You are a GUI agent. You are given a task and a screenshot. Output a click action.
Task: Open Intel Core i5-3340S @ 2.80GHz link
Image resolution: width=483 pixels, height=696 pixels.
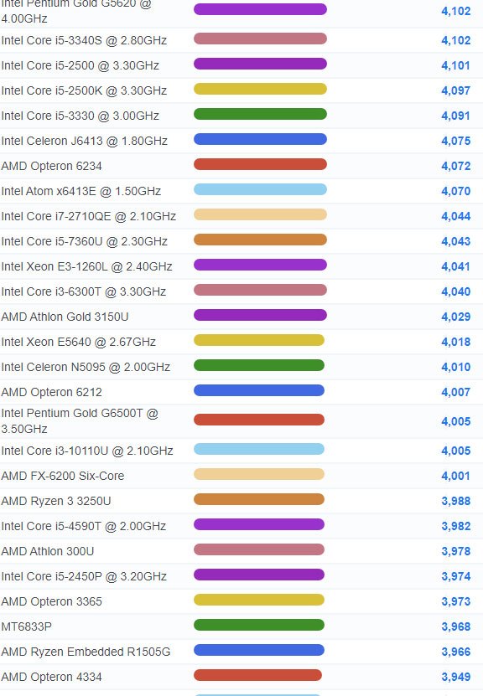click(84, 40)
